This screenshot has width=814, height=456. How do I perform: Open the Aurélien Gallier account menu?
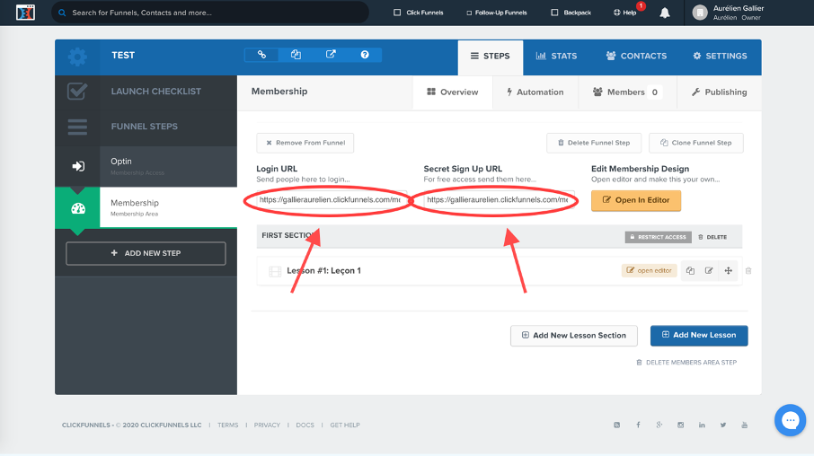[x=729, y=13]
